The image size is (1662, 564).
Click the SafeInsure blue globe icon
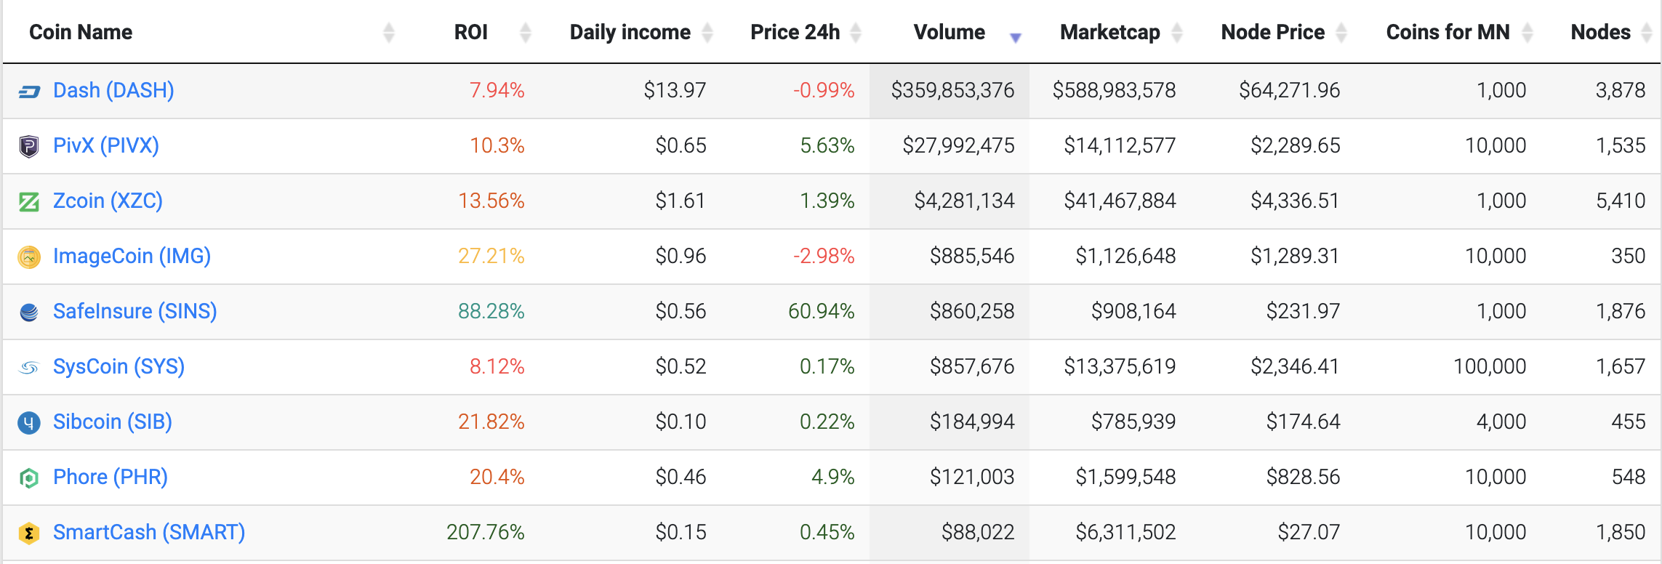(29, 313)
